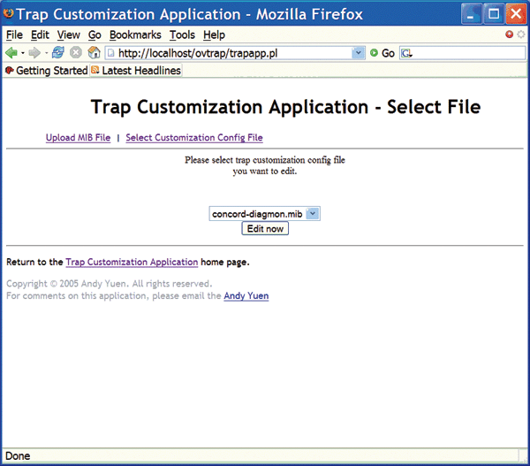This screenshot has height=466, width=530.
Task: Go to the Home page icon
Action: tap(94, 53)
